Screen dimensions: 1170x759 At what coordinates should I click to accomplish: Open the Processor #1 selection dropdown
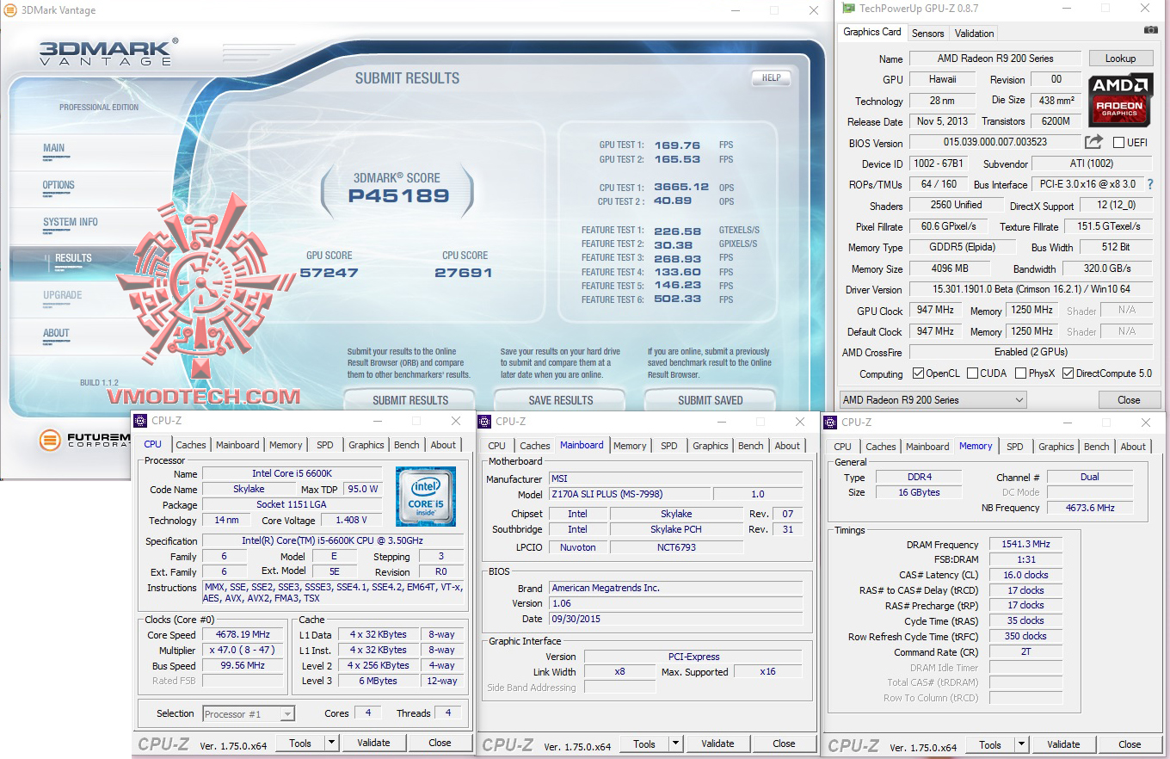[x=287, y=713]
